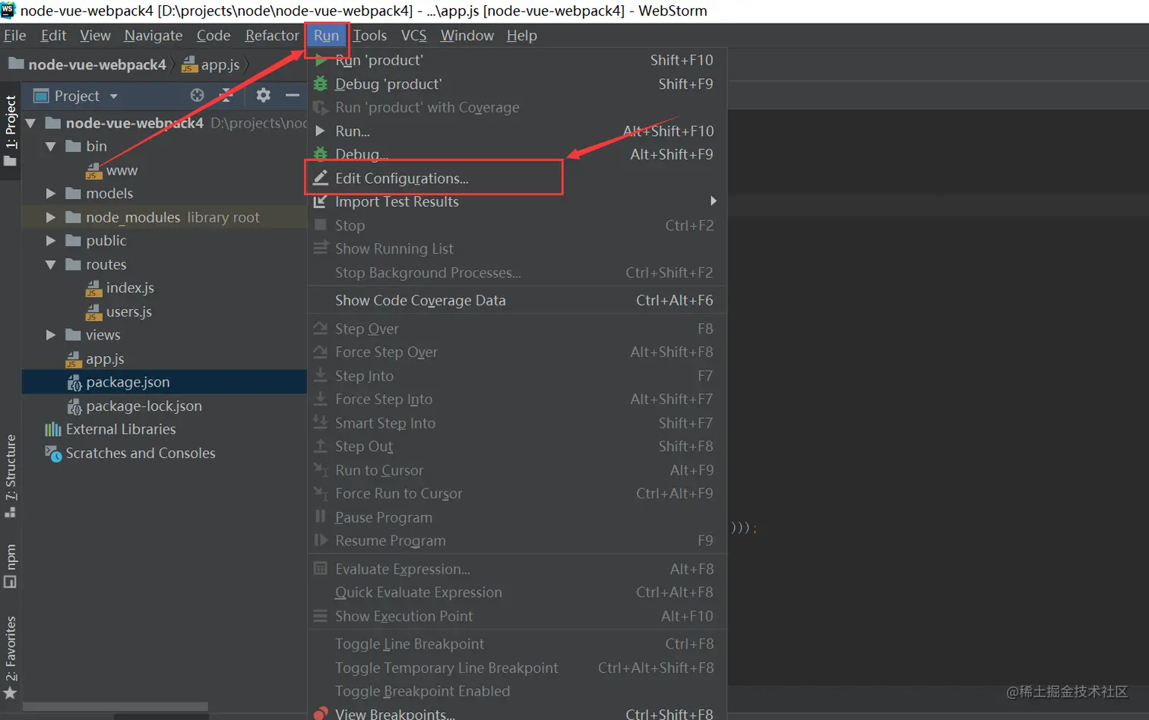Viewport: 1149px width, 720px height.
Task: Toggle the npm tool window tab
Action: point(10,566)
